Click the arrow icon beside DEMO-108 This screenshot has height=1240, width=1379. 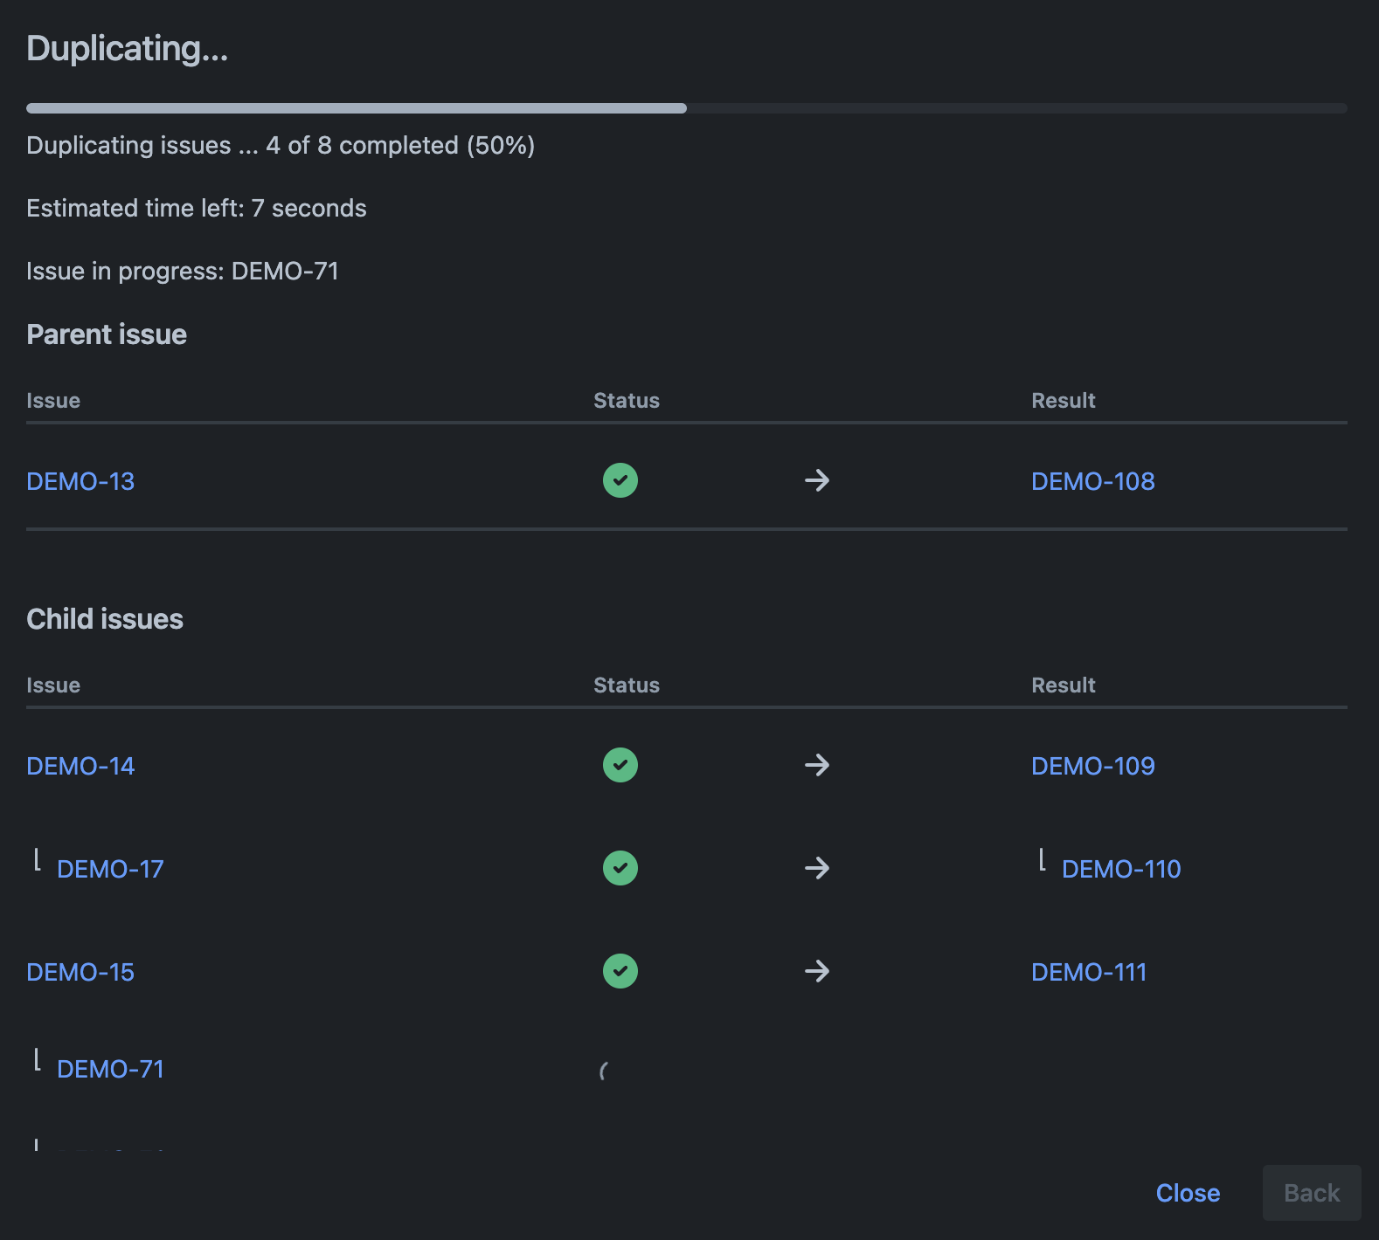pyautogui.click(x=817, y=480)
